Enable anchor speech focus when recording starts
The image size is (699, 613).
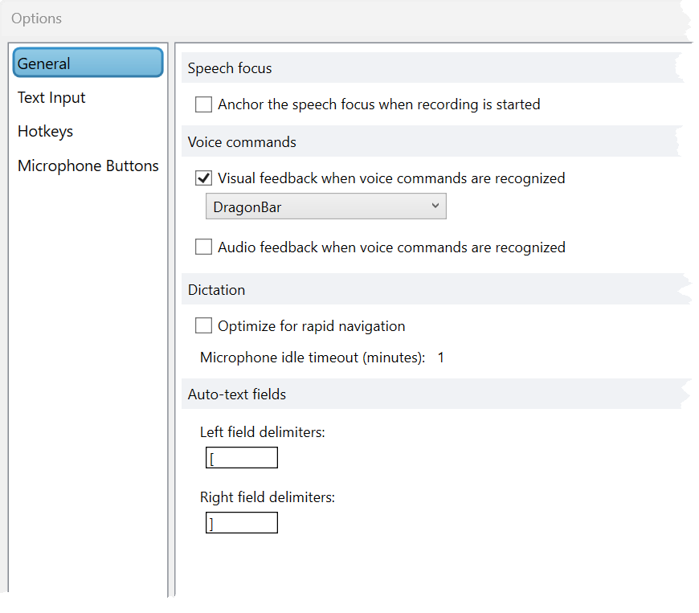(x=204, y=104)
